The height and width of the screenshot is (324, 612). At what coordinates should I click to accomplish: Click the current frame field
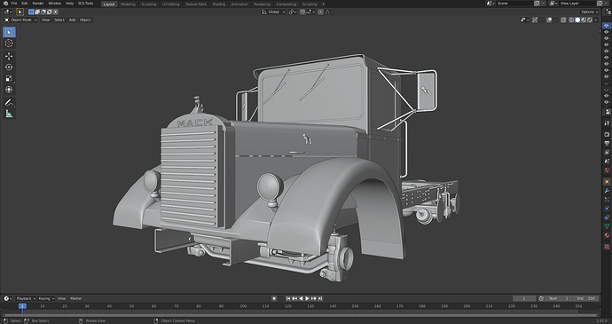(x=524, y=298)
